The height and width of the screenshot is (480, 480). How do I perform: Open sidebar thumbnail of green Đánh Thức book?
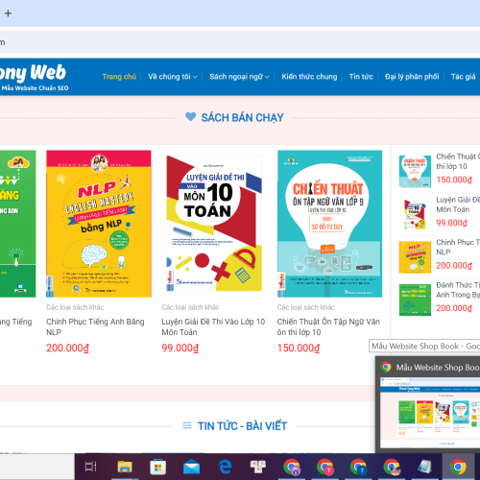click(415, 300)
